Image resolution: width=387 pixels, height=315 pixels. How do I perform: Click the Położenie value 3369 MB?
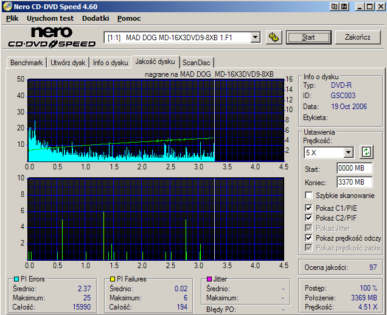pyautogui.click(x=364, y=298)
